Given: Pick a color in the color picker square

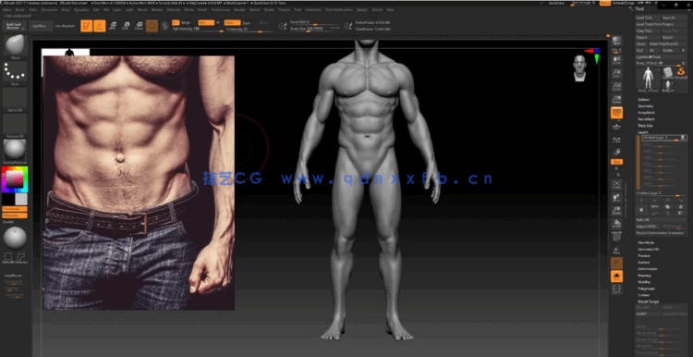Looking at the screenshot, I should (x=15, y=179).
